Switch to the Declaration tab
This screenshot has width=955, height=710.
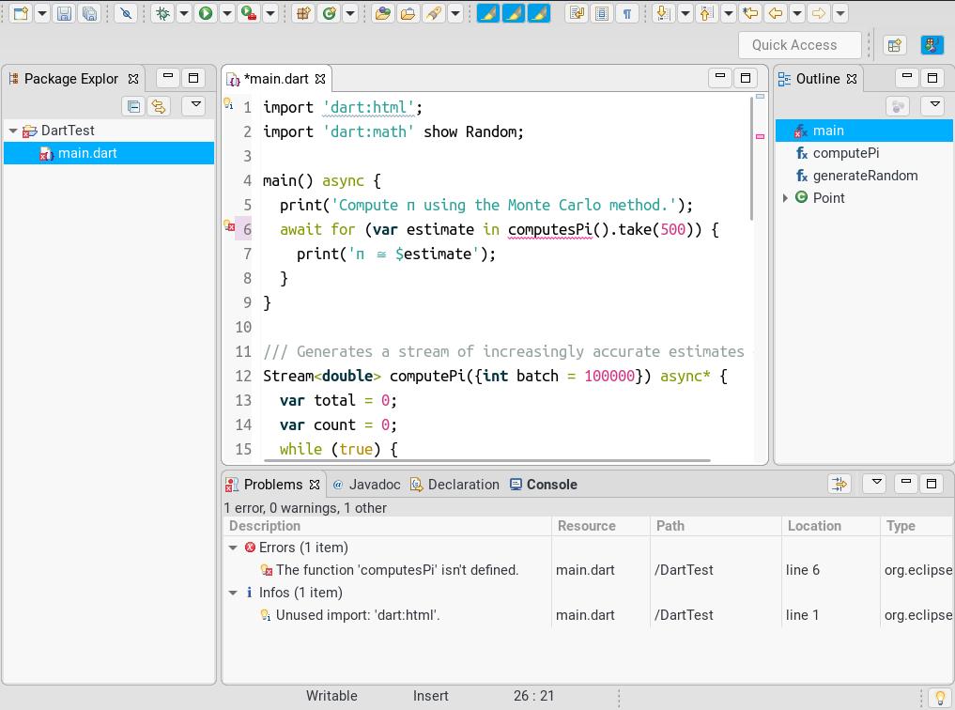tap(454, 485)
